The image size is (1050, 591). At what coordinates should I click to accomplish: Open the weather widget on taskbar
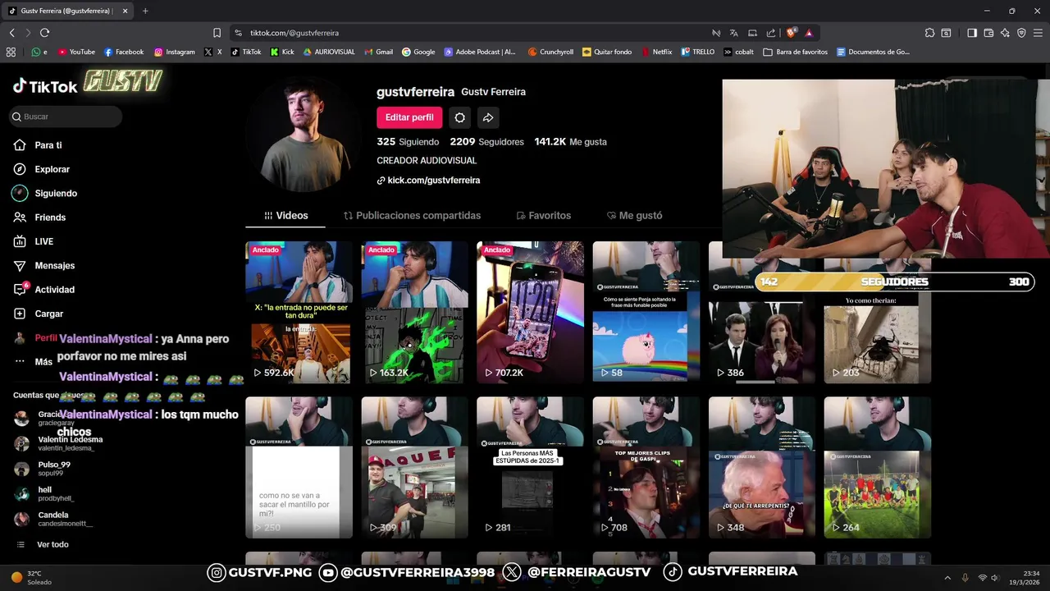(31, 578)
